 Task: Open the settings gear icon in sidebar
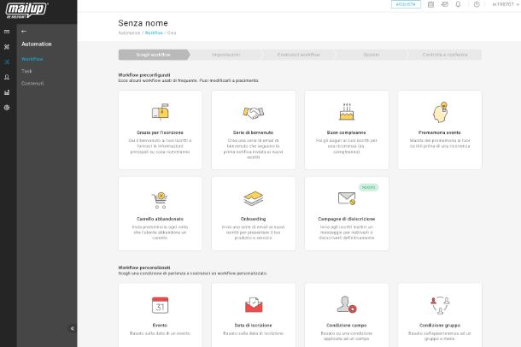pos(7,108)
